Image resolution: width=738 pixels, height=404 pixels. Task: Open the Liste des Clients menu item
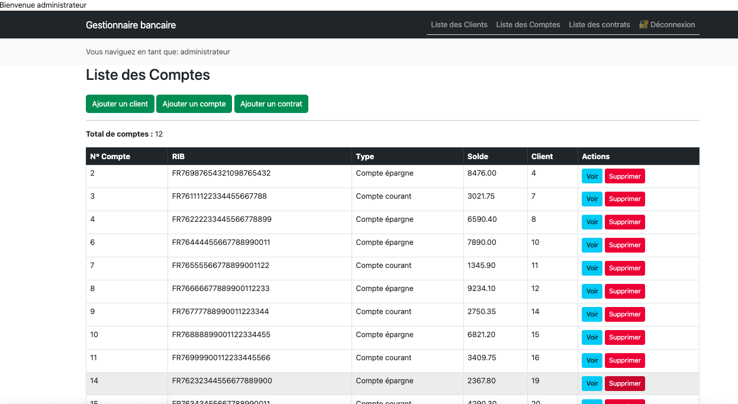[x=459, y=25]
